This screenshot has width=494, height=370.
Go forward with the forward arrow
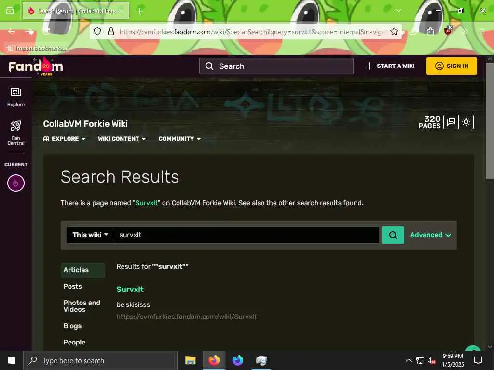(30, 31)
